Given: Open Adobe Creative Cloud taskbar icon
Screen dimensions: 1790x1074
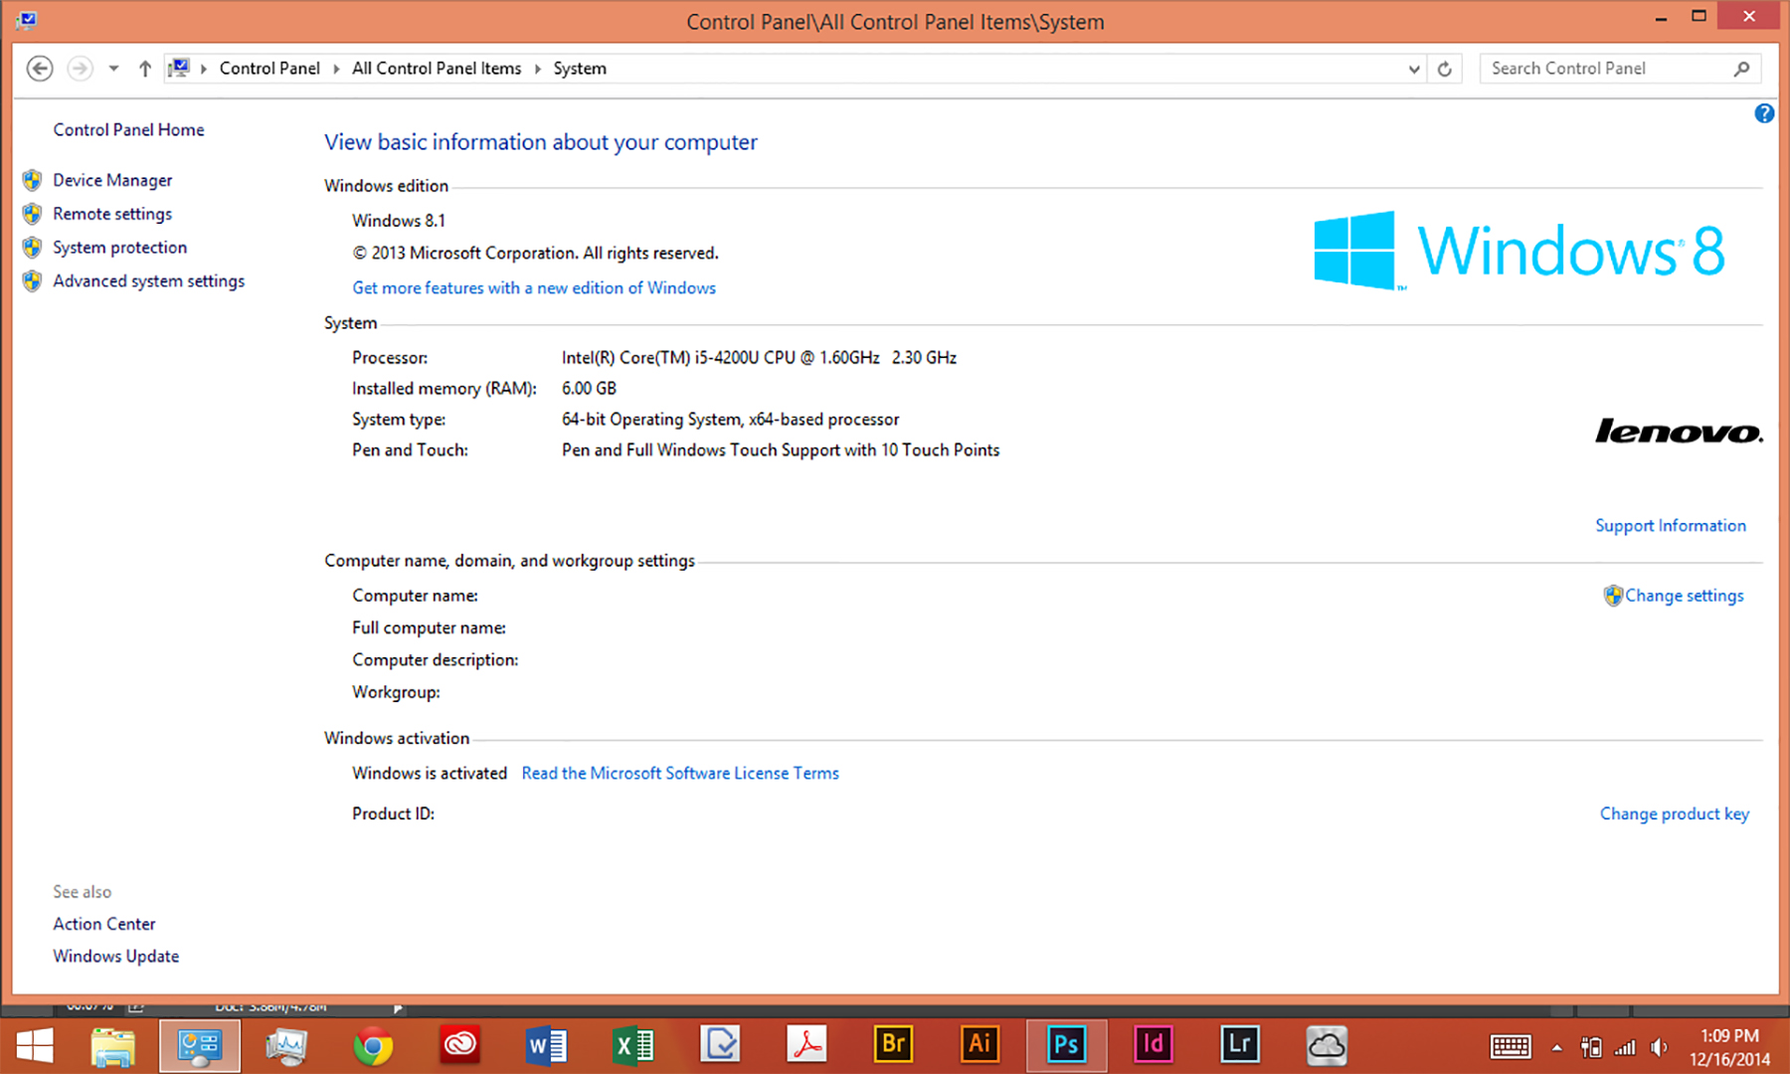Looking at the screenshot, I should click(x=459, y=1045).
